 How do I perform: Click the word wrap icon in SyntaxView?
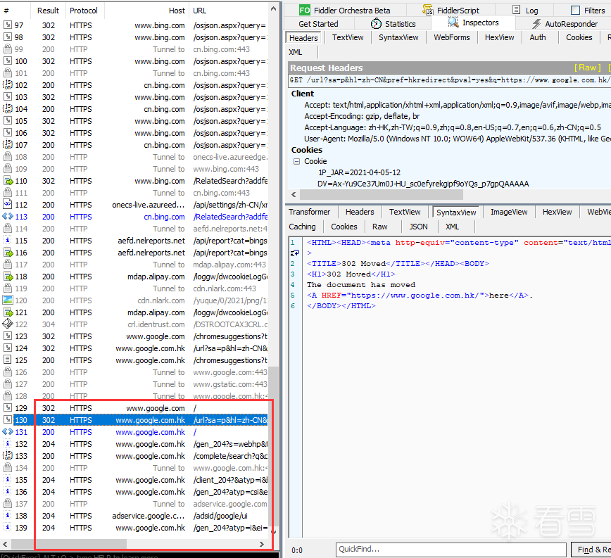[x=294, y=253]
